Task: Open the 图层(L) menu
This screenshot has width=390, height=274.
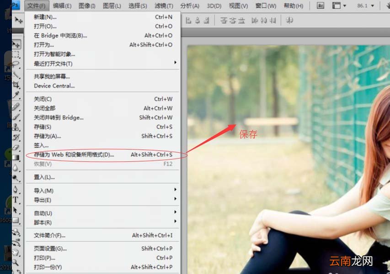Action: click(x=112, y=6)
